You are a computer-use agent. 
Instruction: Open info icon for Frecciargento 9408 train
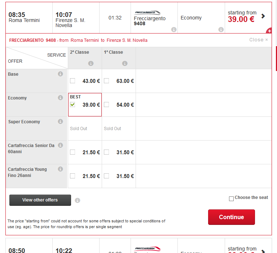(x=174, y=30)
